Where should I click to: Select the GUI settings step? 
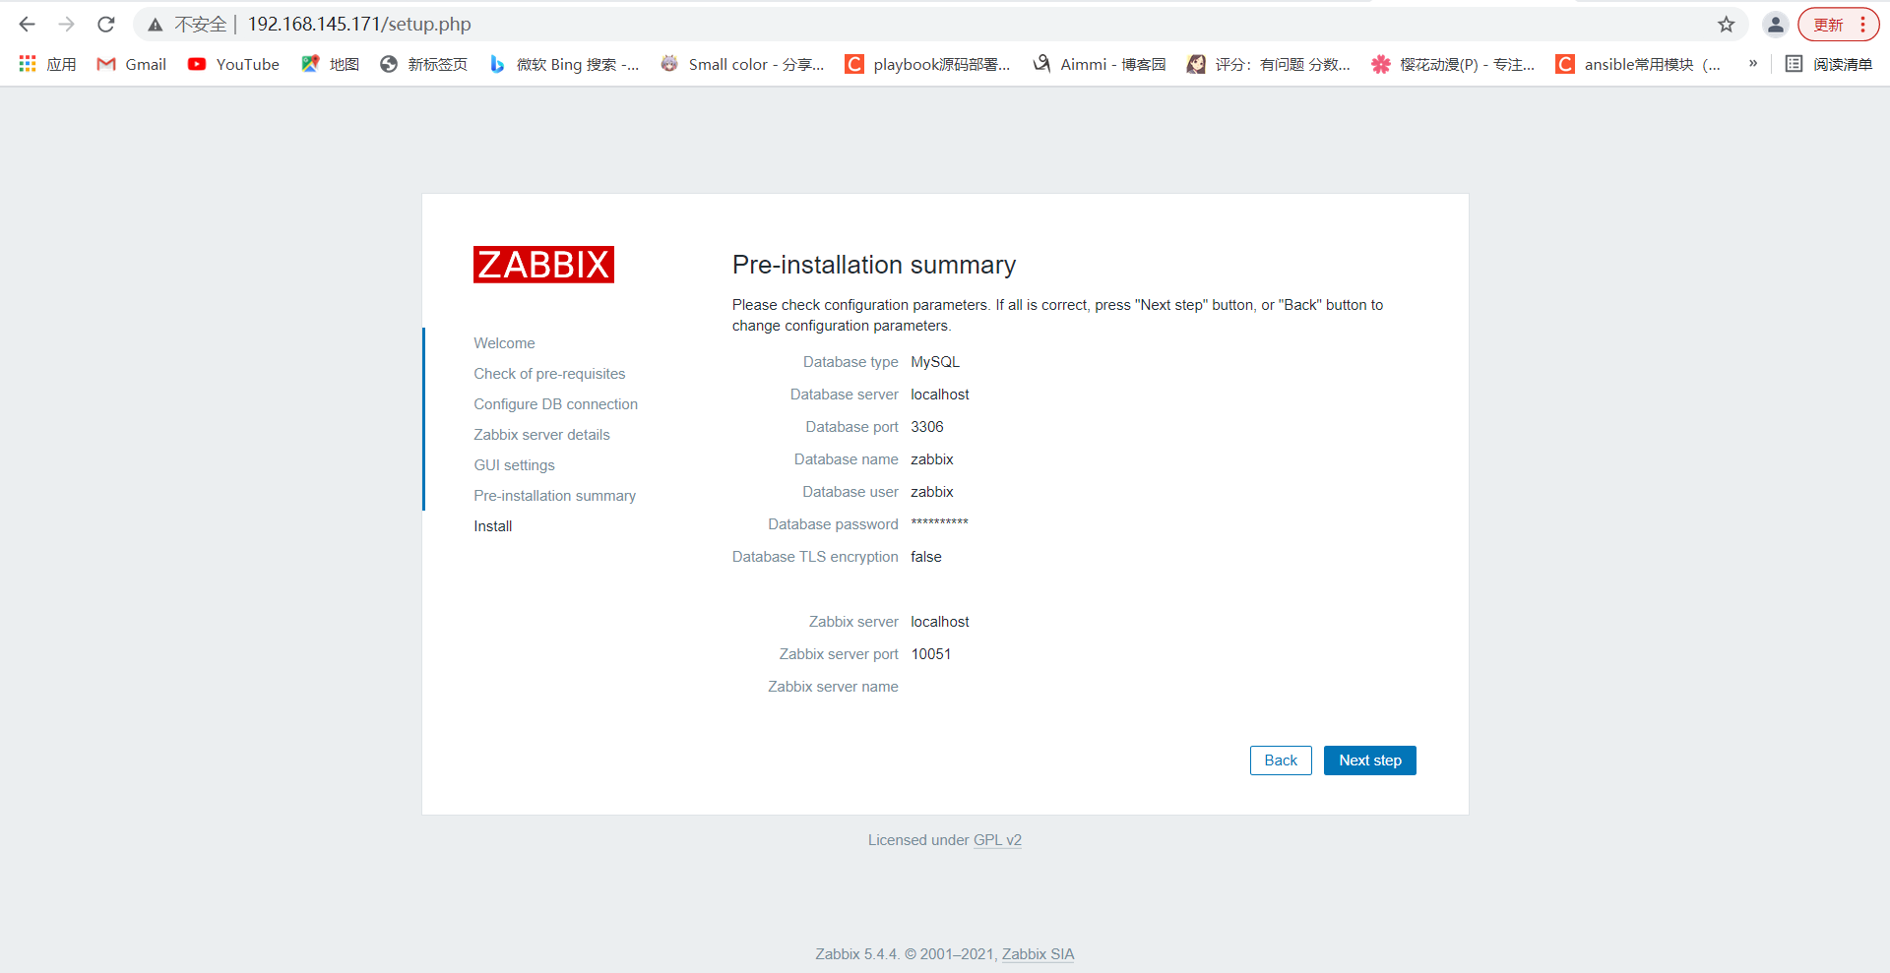click(514, 465)
